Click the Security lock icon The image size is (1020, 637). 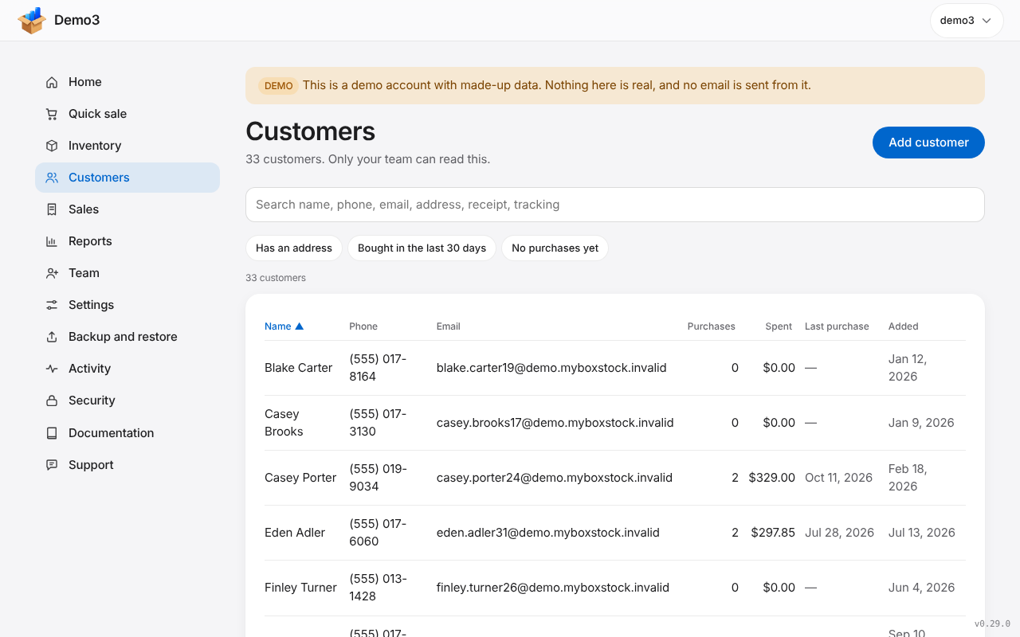pos(52,401)
